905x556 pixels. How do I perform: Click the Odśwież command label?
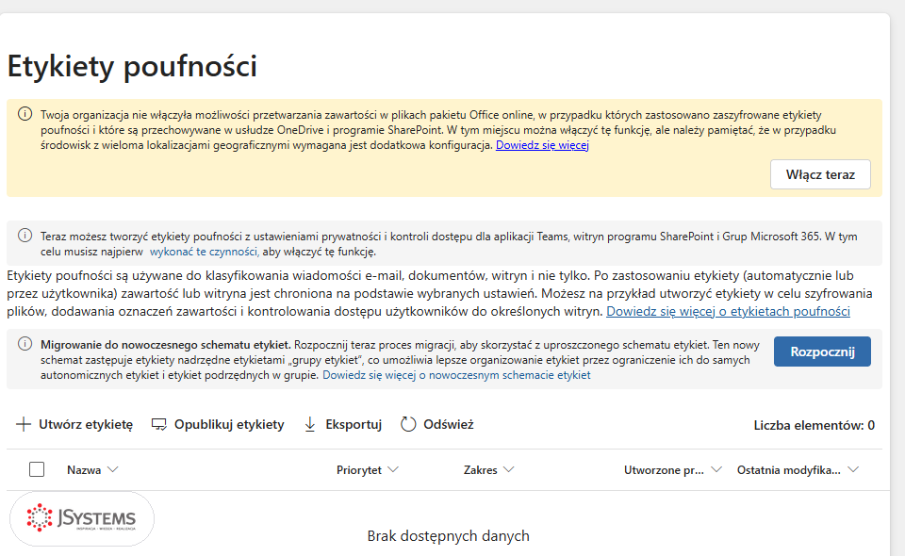[449, 424]
